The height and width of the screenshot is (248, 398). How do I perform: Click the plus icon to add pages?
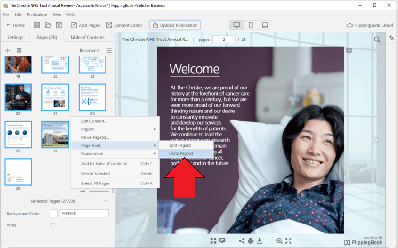pos(7,50)
